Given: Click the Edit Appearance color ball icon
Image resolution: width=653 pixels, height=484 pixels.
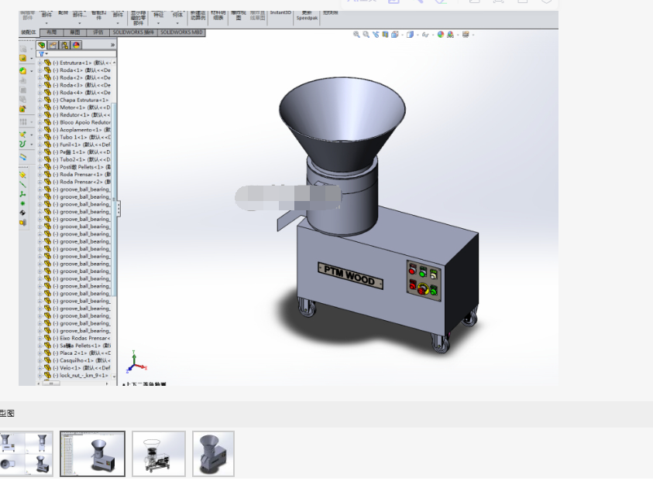Looking at the screenshot, I should pyautogui.click(x=441, y=35).
